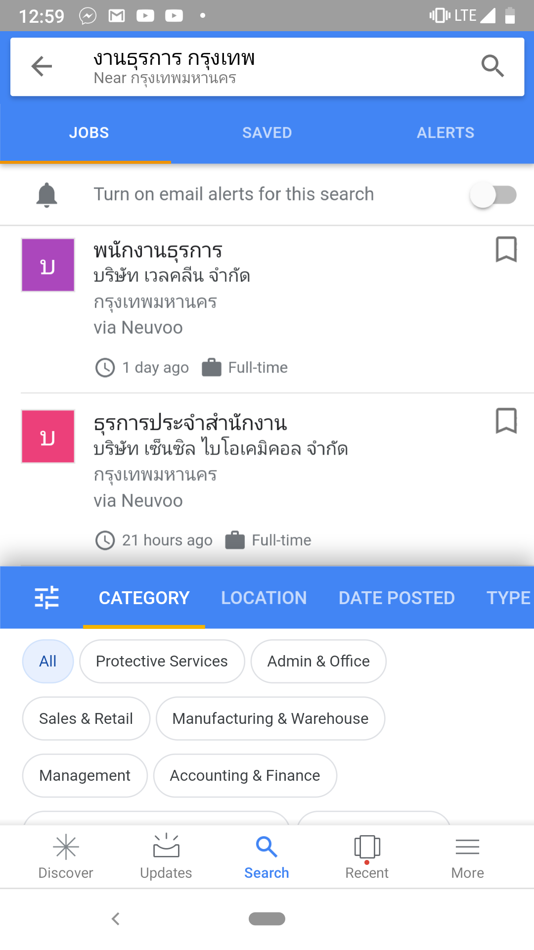Tap the back arrow in search bar
Screen dimensions: 534x950
pos(42,66)
